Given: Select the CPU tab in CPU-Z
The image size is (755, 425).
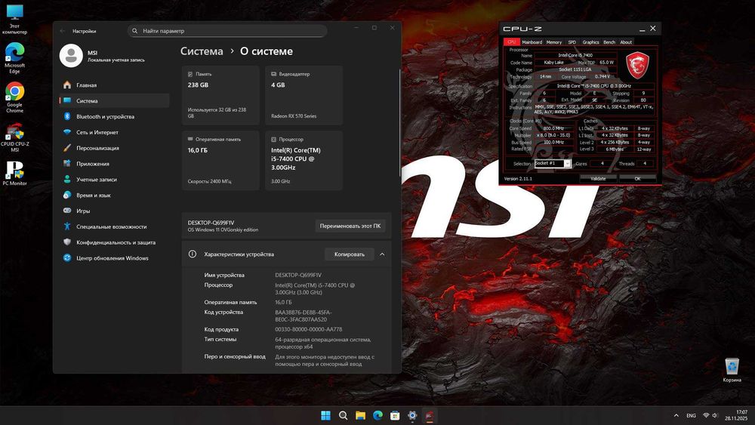Looking at the screenshot, I should (511, 42).
